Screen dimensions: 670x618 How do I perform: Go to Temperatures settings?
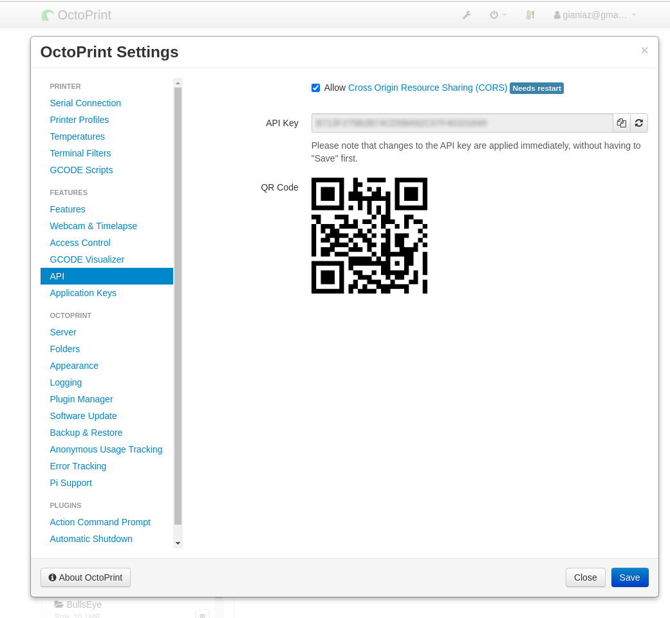[77, 136]
